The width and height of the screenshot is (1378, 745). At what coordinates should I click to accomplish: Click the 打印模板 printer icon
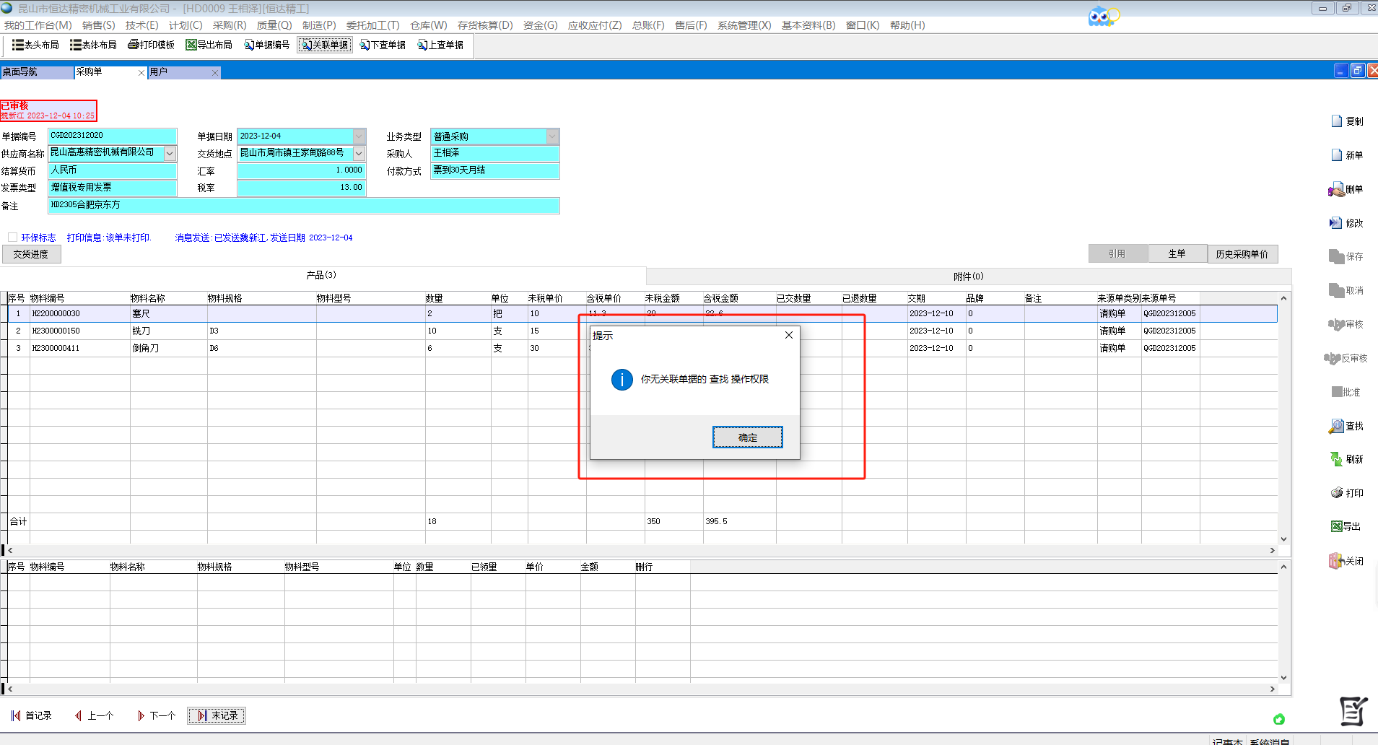[134, 45]
